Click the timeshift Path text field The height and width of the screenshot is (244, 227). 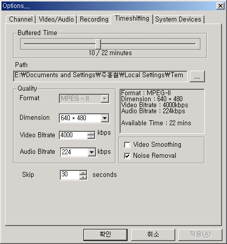[100, 76]
